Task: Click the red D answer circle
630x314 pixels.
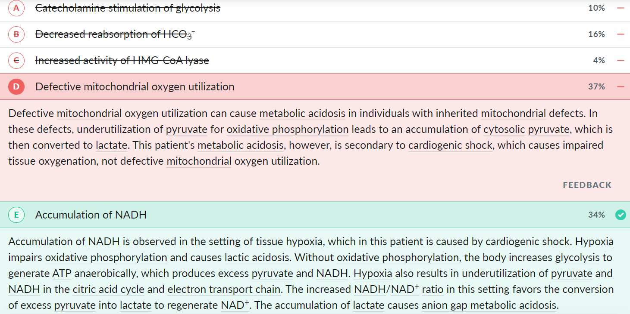Action: (16, 87)
